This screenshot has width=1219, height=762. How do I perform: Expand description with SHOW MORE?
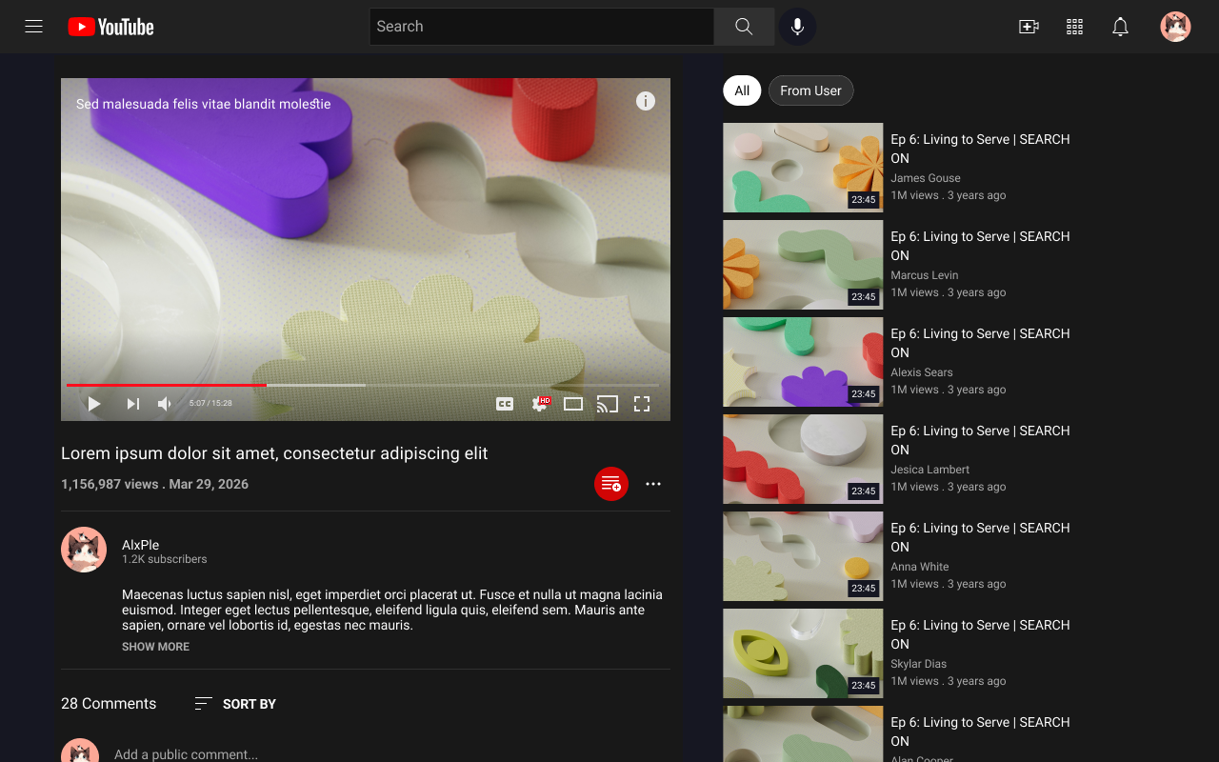click(x=155, y=647)
